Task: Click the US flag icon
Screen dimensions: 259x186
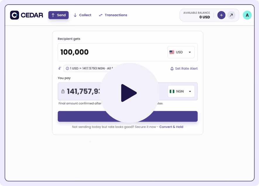Action: click(x=172, y=52)
